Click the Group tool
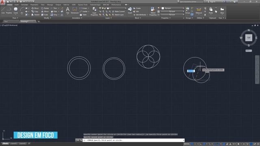Image resolution: width=260 pixels, height=146 pixels. pos(188,10)
